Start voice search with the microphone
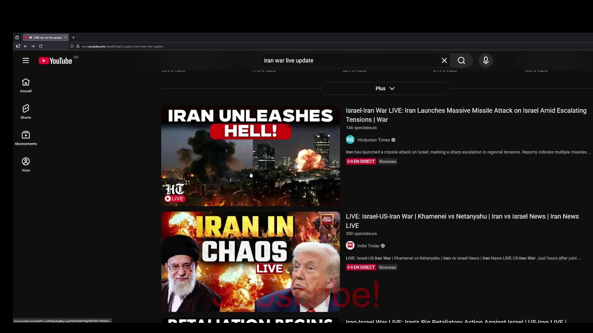The width and height of the screenshot is (593, 333). click(486, 61)
